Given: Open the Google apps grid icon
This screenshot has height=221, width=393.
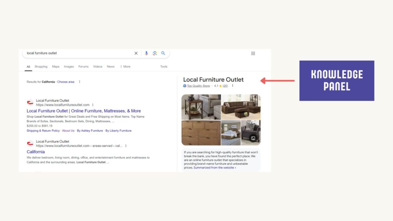Looking at the screenshot, I should 253,53.
